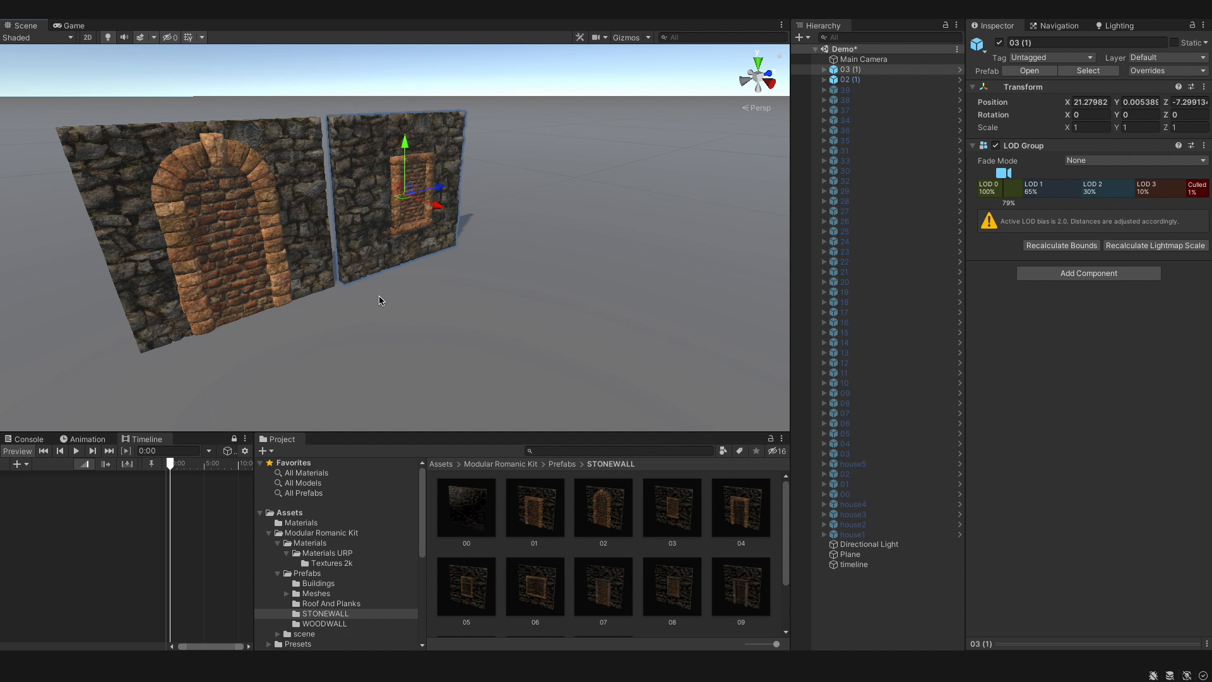This screenshot has height=682, width=1212.
Task: Expand the Meshes folder in Project tree
Action: pyautogui.click(x=286, y=594)
